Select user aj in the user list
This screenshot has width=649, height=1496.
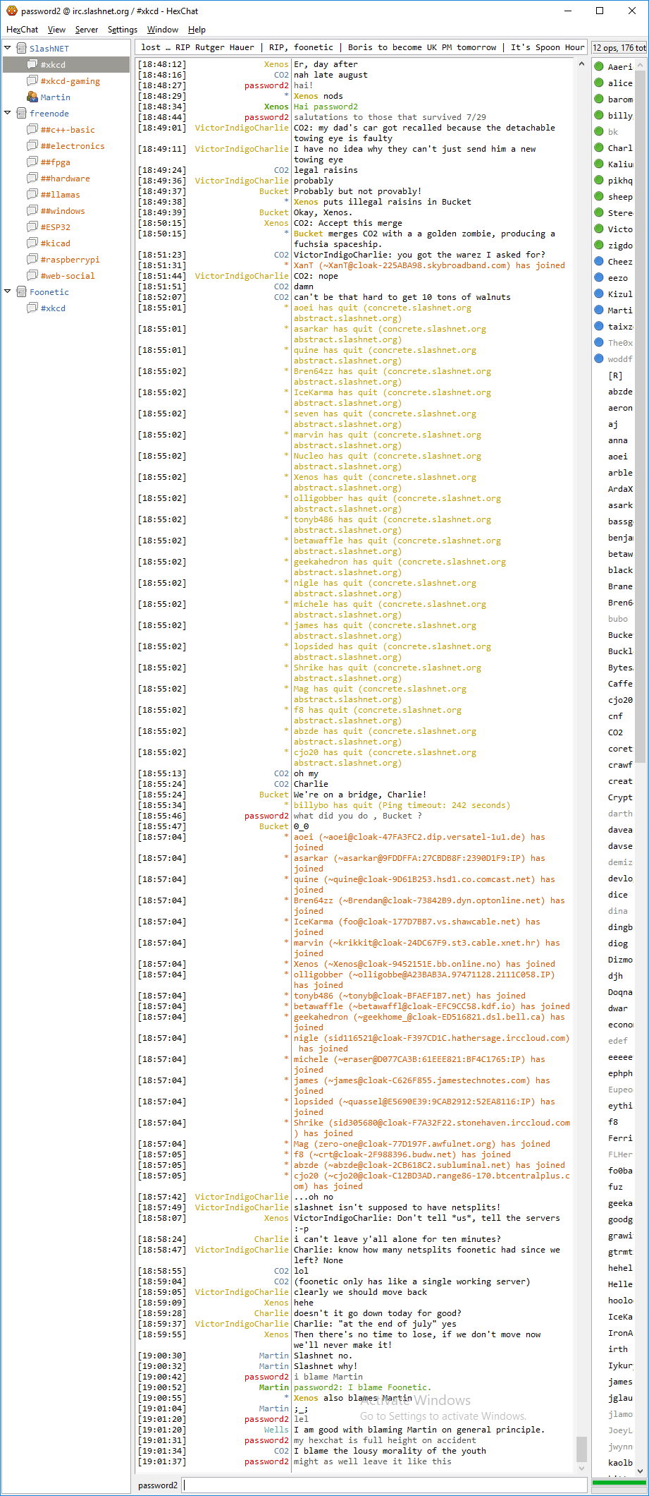pyautogui.click(x=613, y=423)
